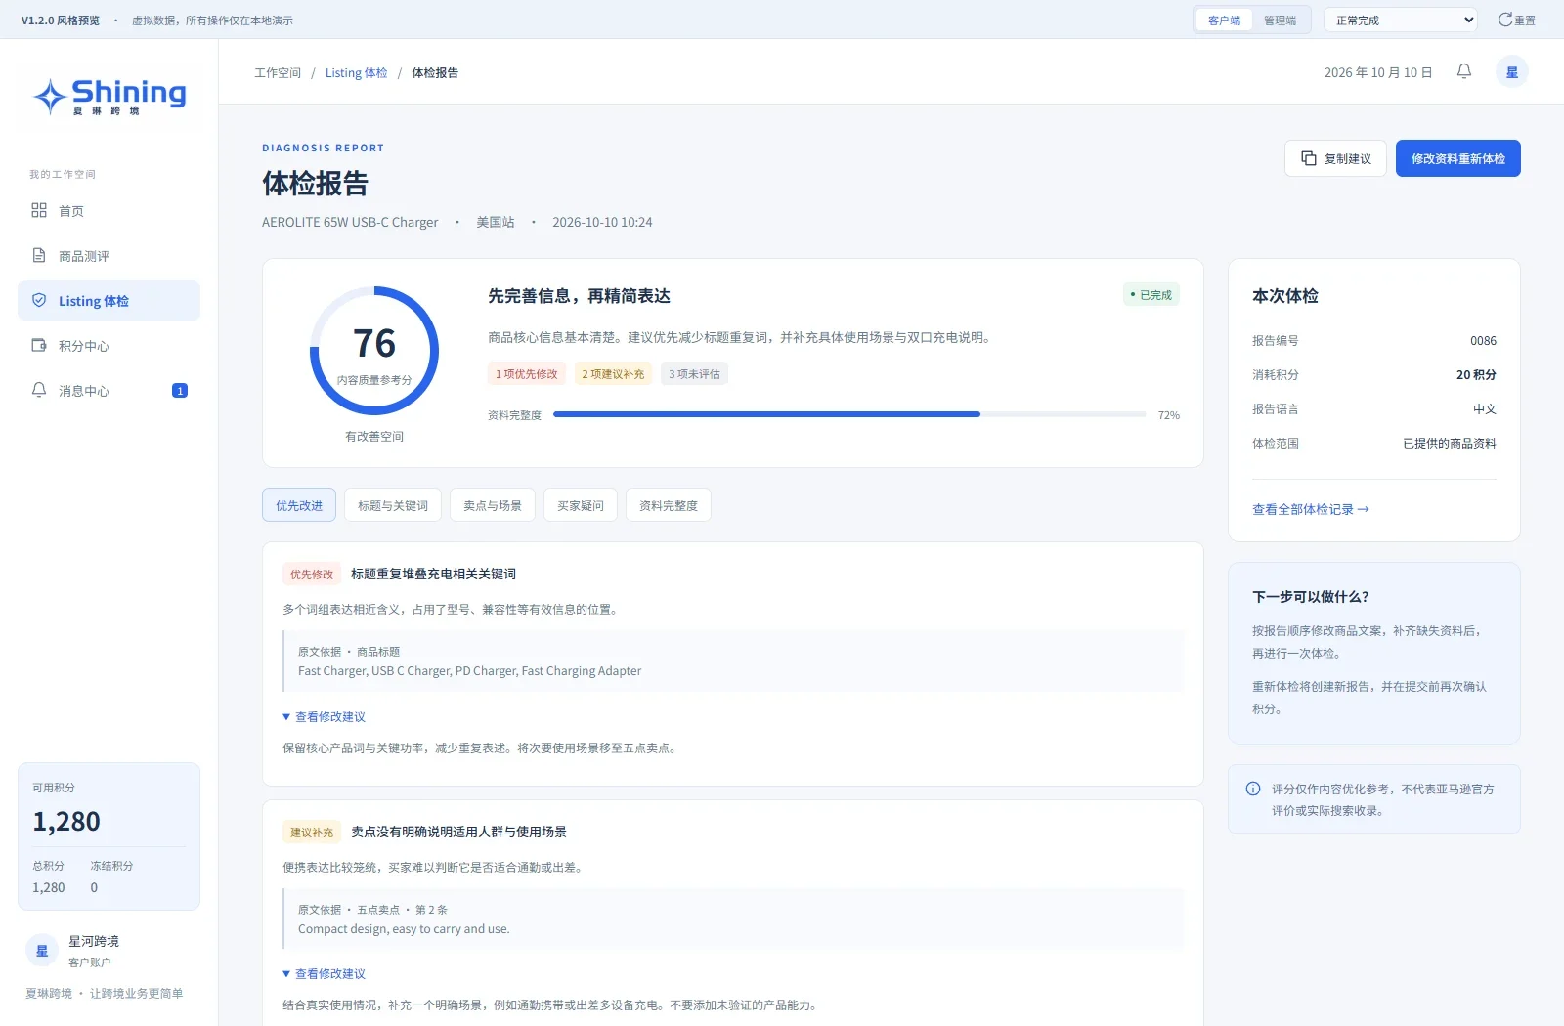Screen dimensions: 1564x1026
Task: Click the 3 项未评估 tag
Action: click(x=695, y=373)
